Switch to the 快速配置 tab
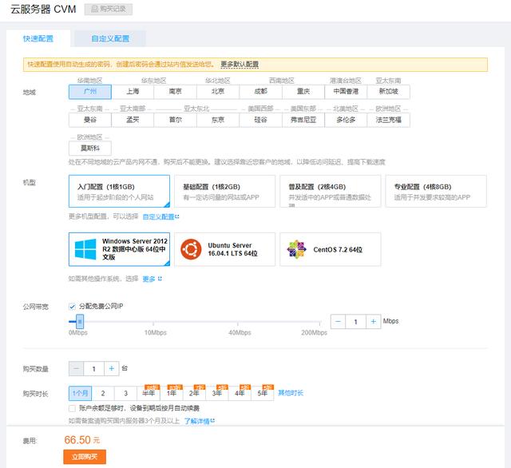 [x=38, y=38]
